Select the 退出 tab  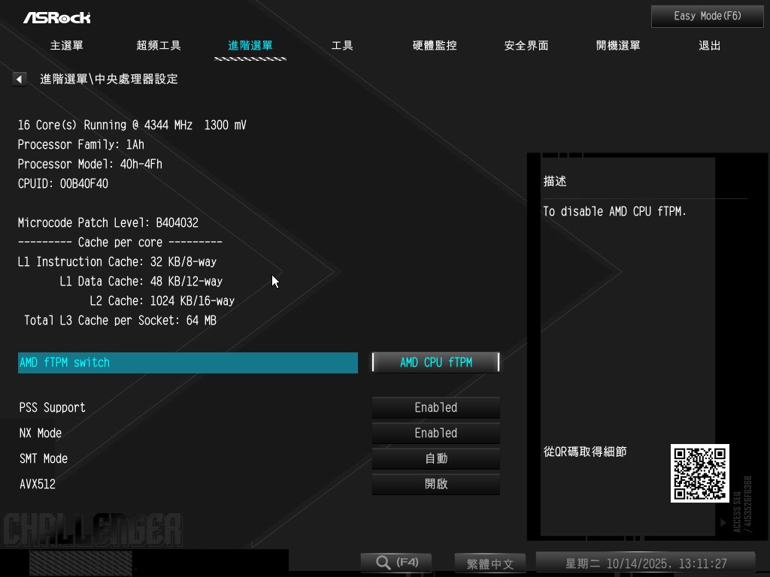tap(710, 45)
